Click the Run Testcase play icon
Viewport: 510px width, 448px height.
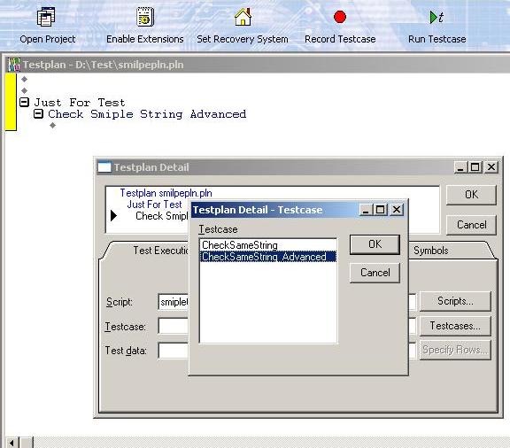point(437,17)
